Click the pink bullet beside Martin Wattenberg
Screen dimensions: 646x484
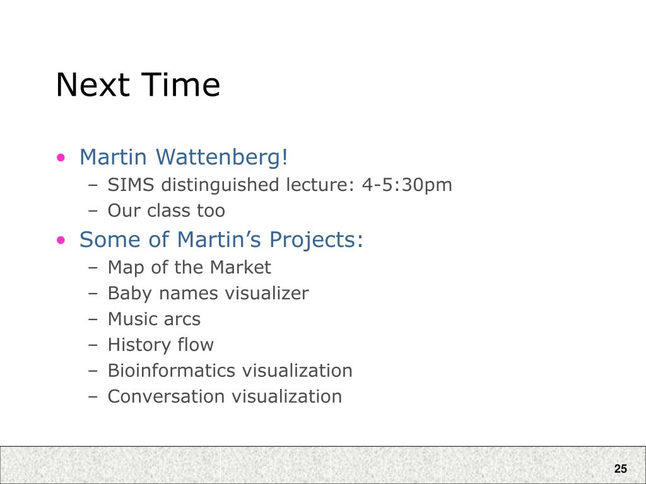pos(61,158)
